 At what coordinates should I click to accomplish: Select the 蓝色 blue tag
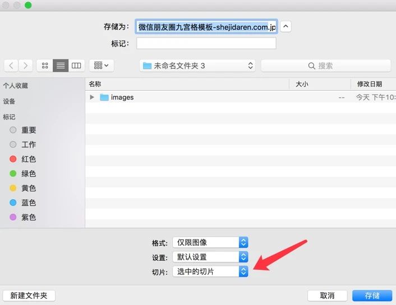pos(23,203)
